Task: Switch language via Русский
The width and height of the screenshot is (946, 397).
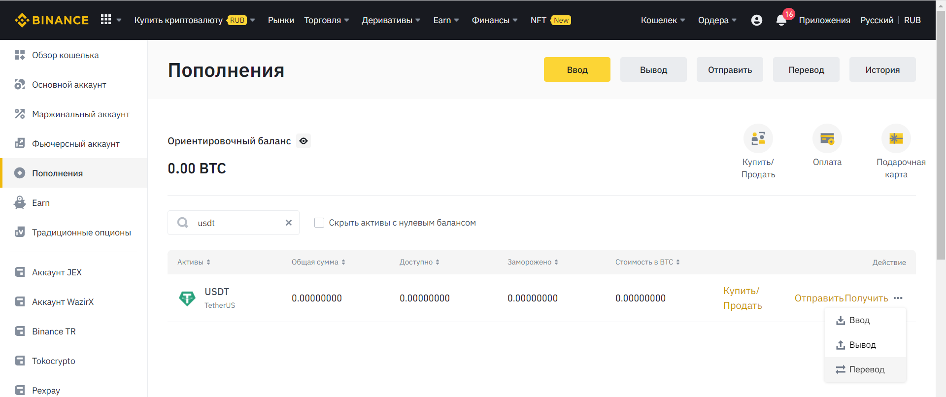Action: (877, 20)
